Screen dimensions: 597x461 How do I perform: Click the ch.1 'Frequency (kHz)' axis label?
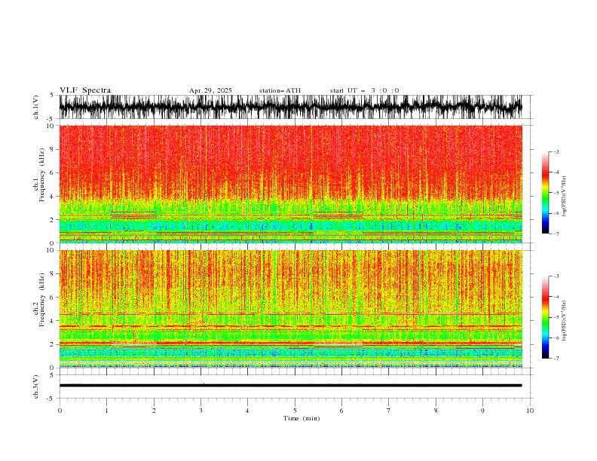click(42, 174)
